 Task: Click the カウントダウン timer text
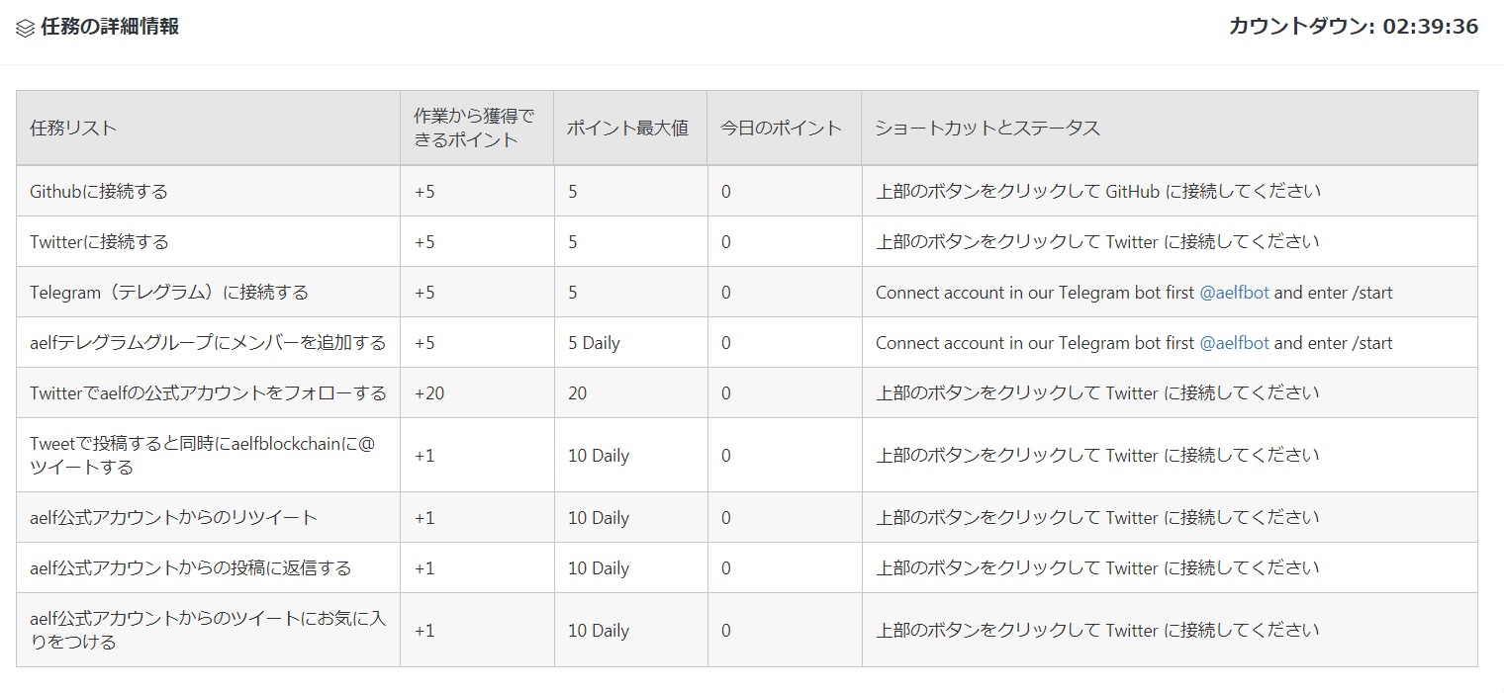click(1353, 27)
